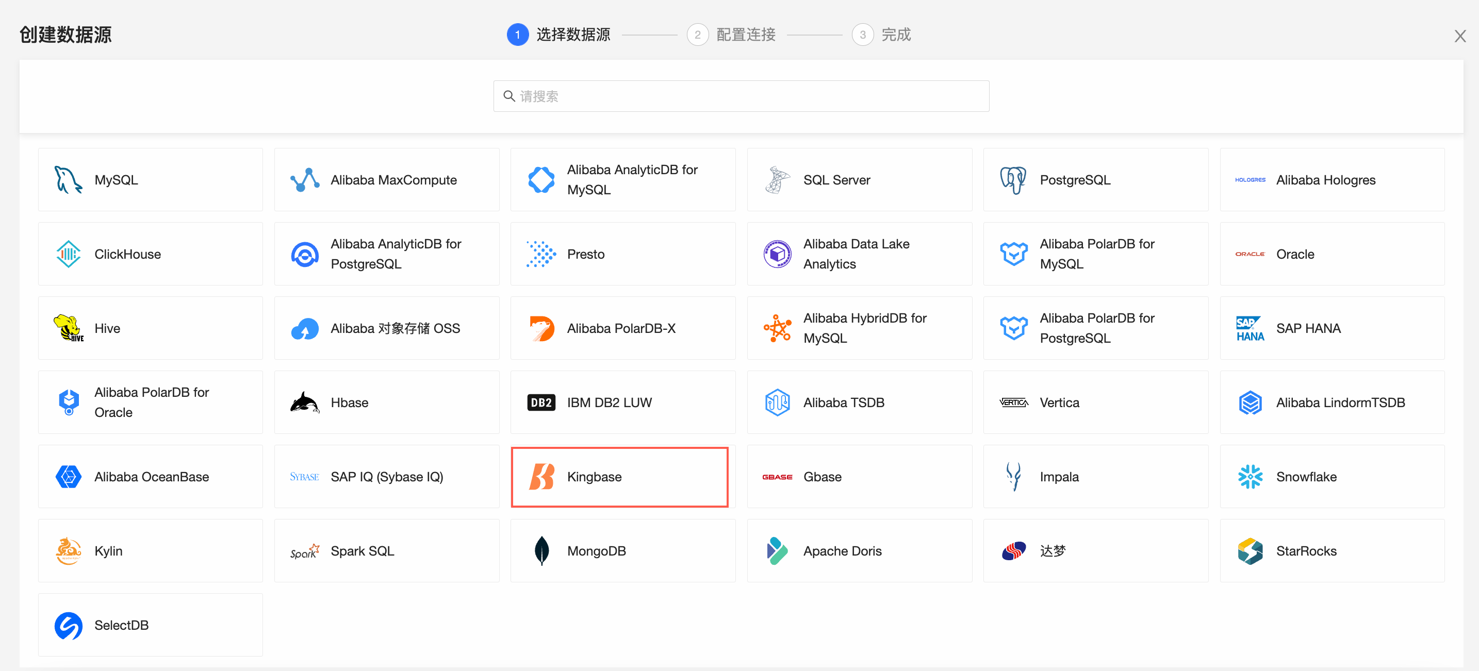Choose the Vertica label
1479x671 pixels.
click(x=1059, y=402)
